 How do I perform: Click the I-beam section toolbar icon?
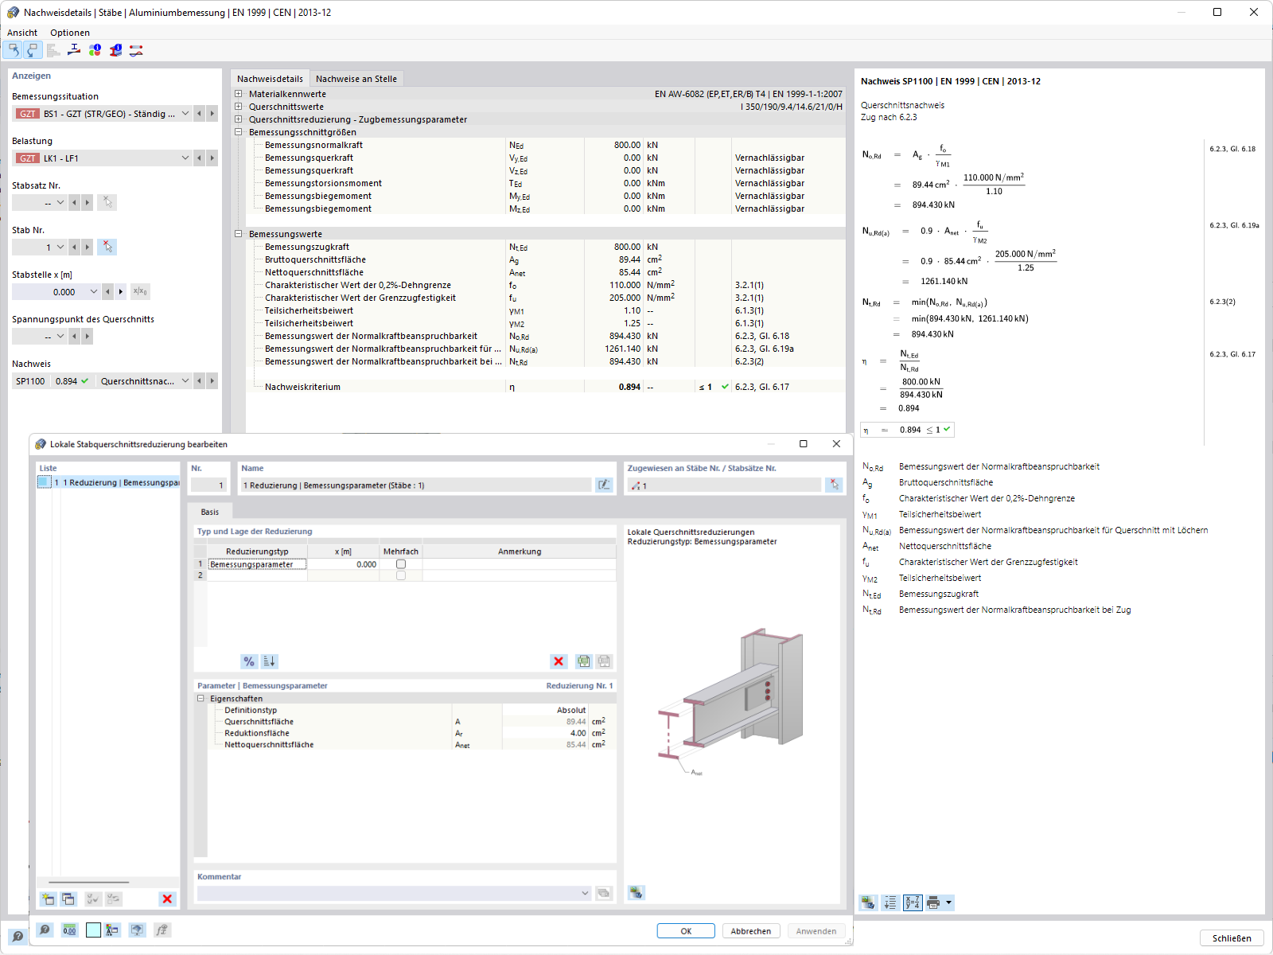coord(74,50)
